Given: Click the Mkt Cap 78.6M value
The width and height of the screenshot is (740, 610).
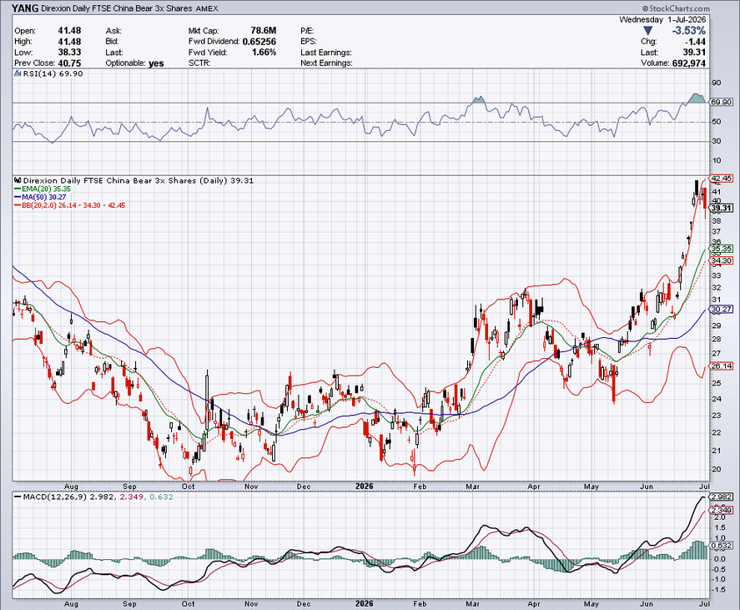Looking at the screenshot, I should 264,31.
